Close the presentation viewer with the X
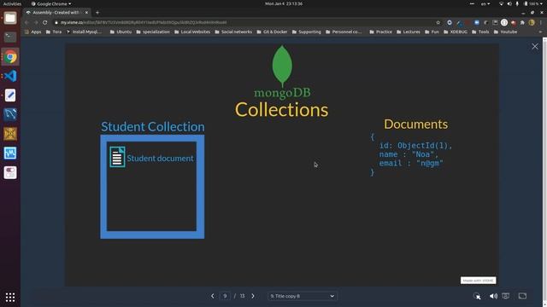The image size is (547, 307). [x=535, y=46]
